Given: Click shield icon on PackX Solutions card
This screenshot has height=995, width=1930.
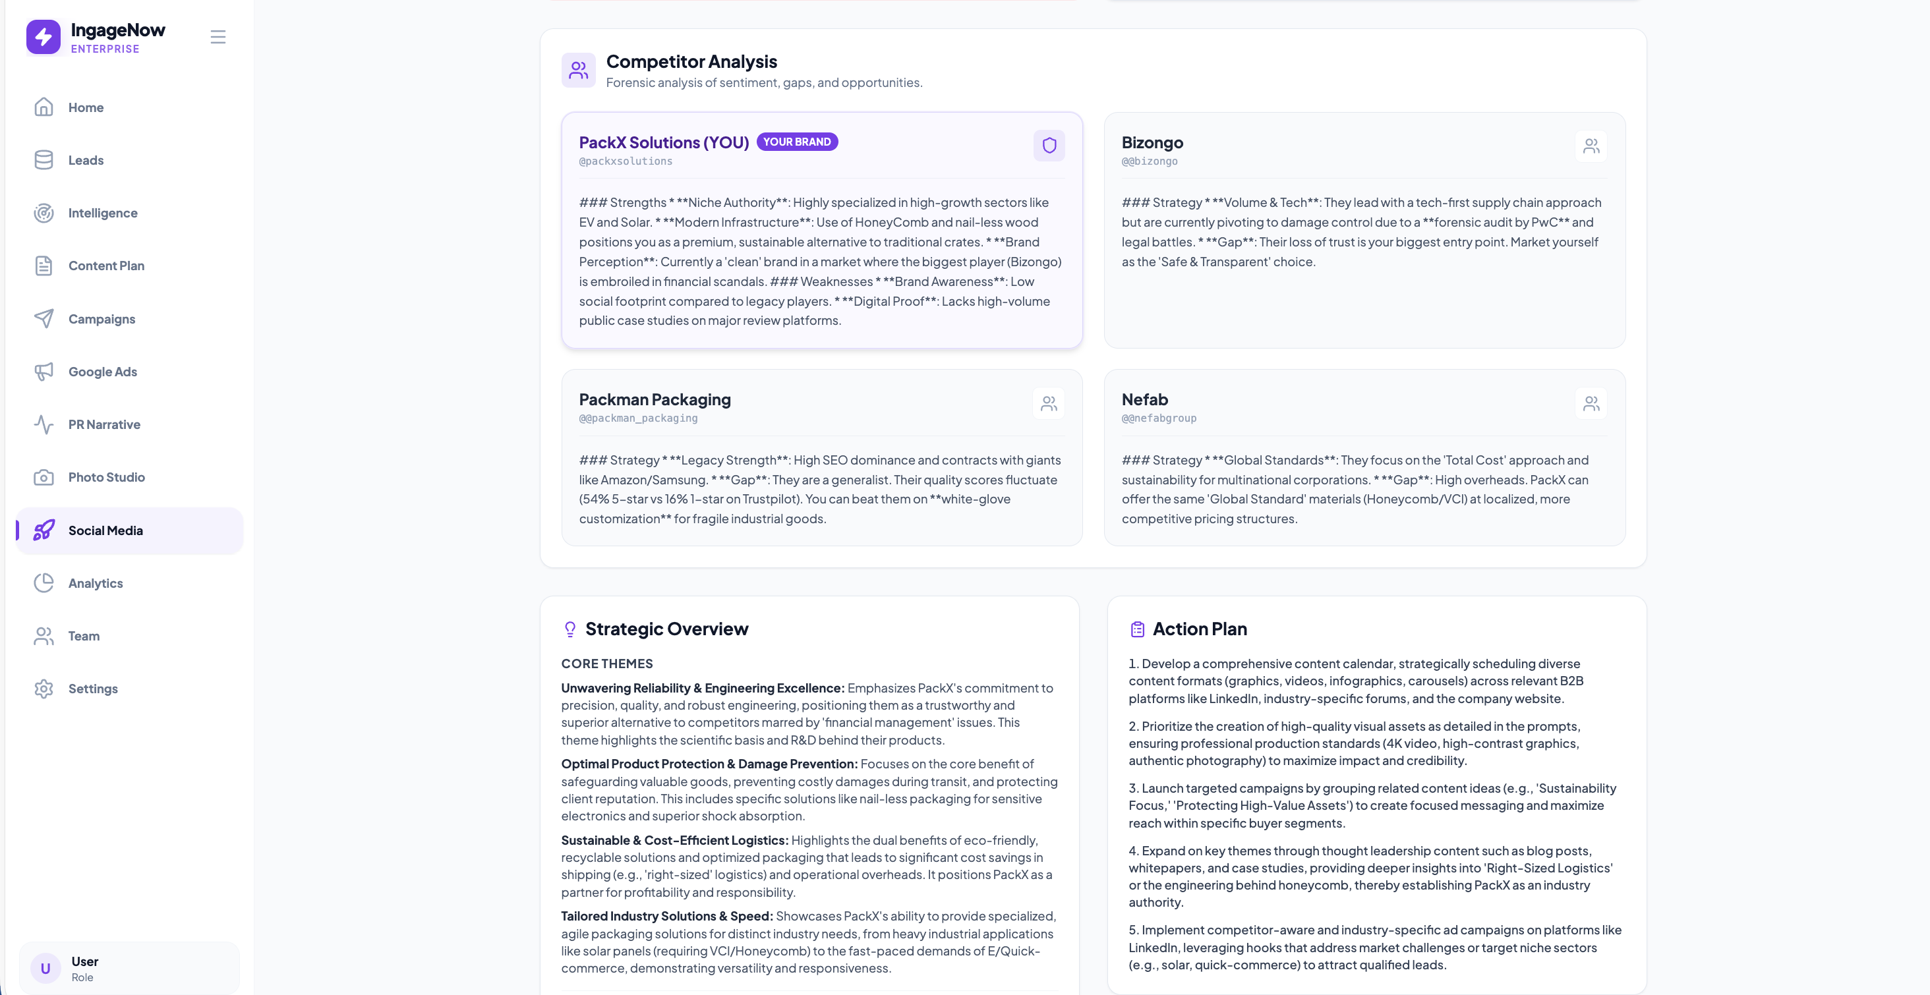Looking at the screenshot, I should (x=1049, y=146).
